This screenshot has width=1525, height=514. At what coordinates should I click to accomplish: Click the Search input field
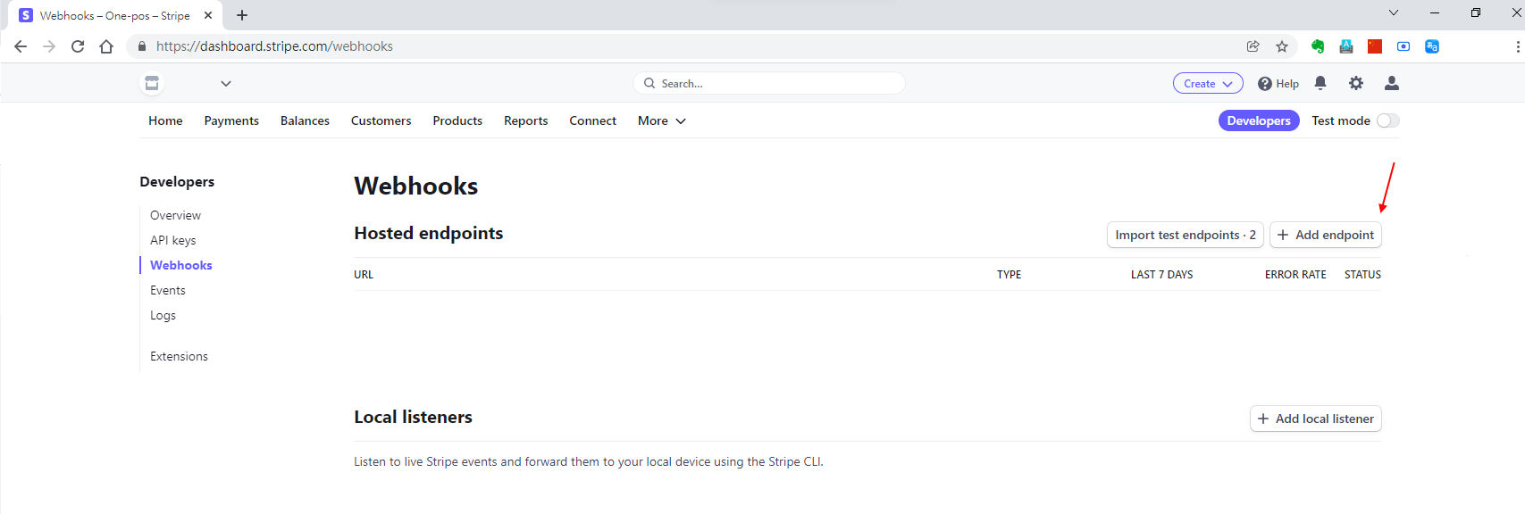click(x=769, y=83)
